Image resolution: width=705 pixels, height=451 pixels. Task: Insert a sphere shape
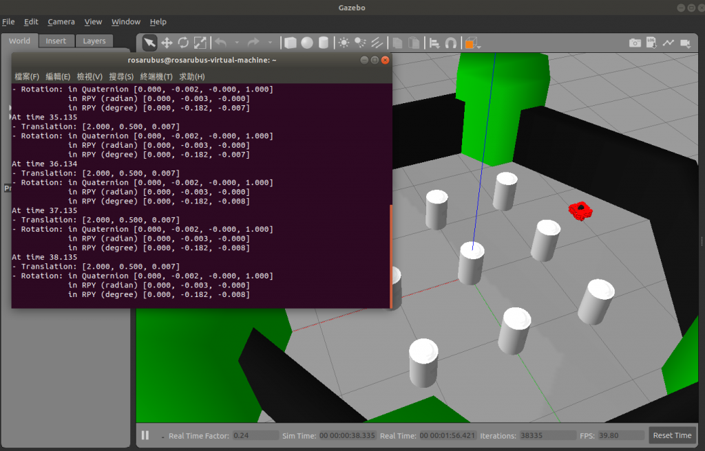(307, 43)
